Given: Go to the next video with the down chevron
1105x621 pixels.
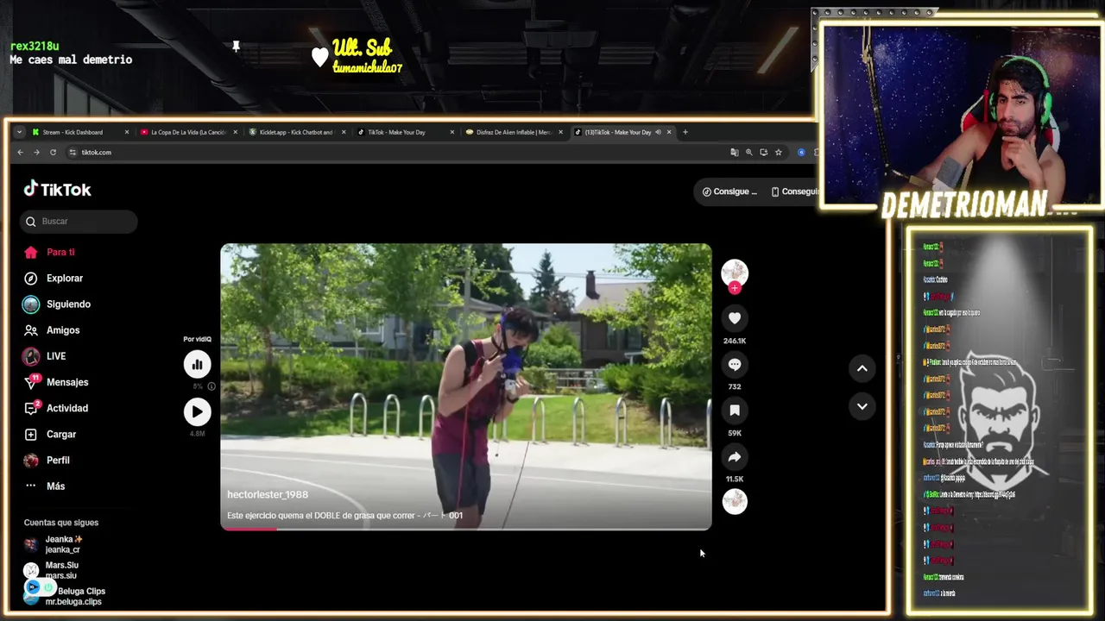Looking at the screenshot, I should click(x=862, y=406).
